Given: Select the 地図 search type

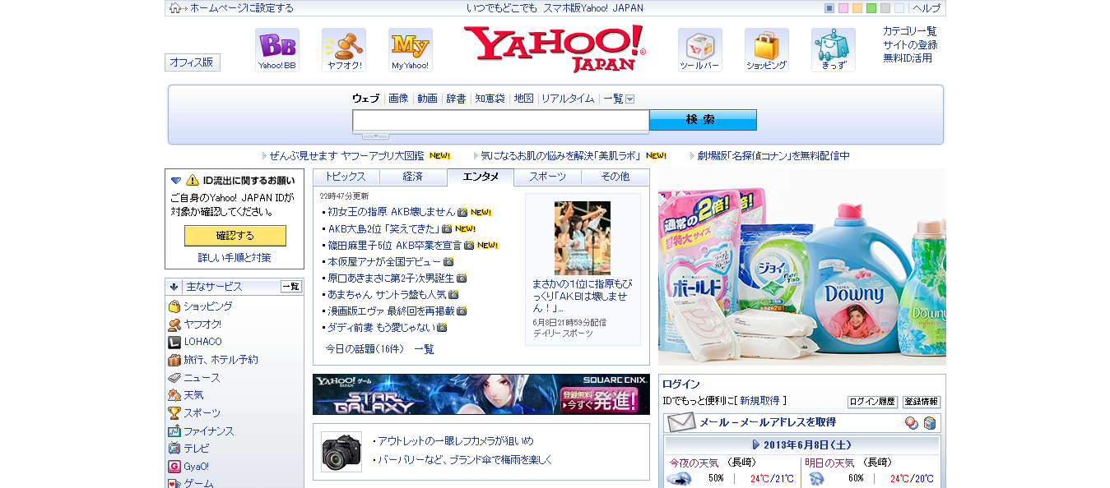Looking at the screenshot, I should [524, 99].
